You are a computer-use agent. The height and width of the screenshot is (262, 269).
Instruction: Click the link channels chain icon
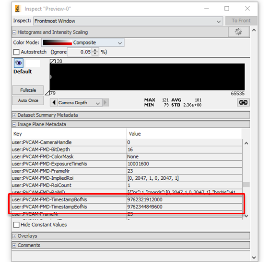(243, 102)
